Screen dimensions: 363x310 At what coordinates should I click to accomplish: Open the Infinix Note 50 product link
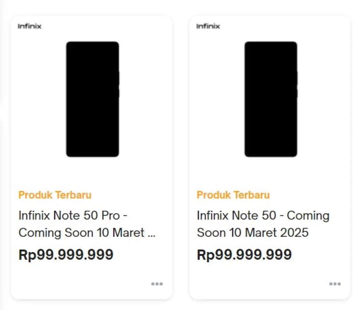(x=263, y=224)
